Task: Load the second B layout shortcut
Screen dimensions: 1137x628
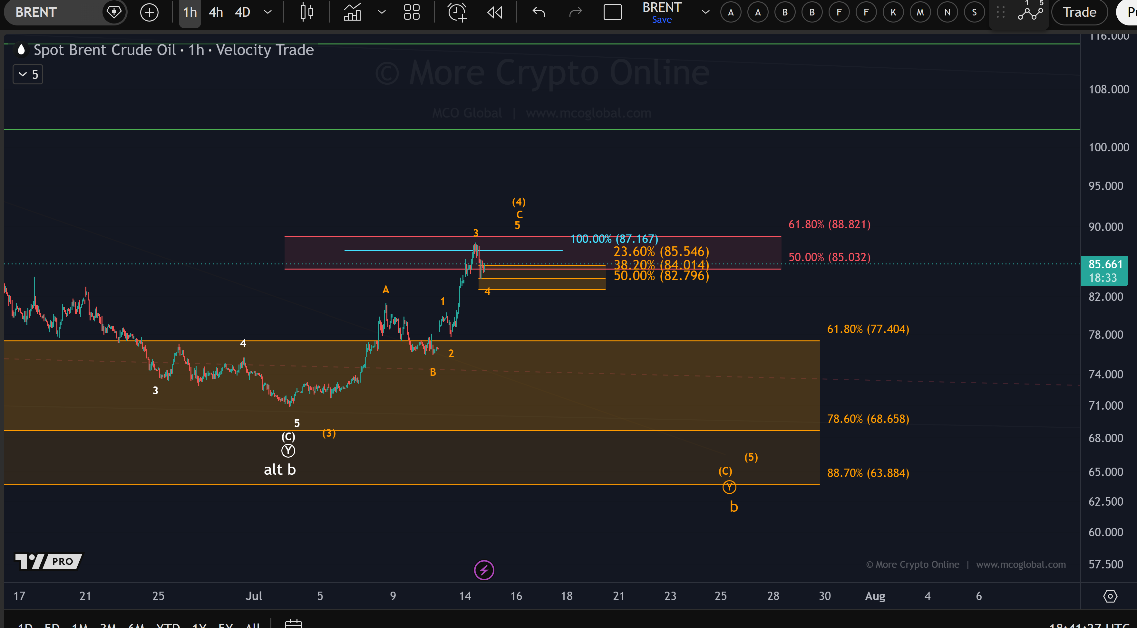Action: (812, 12)
